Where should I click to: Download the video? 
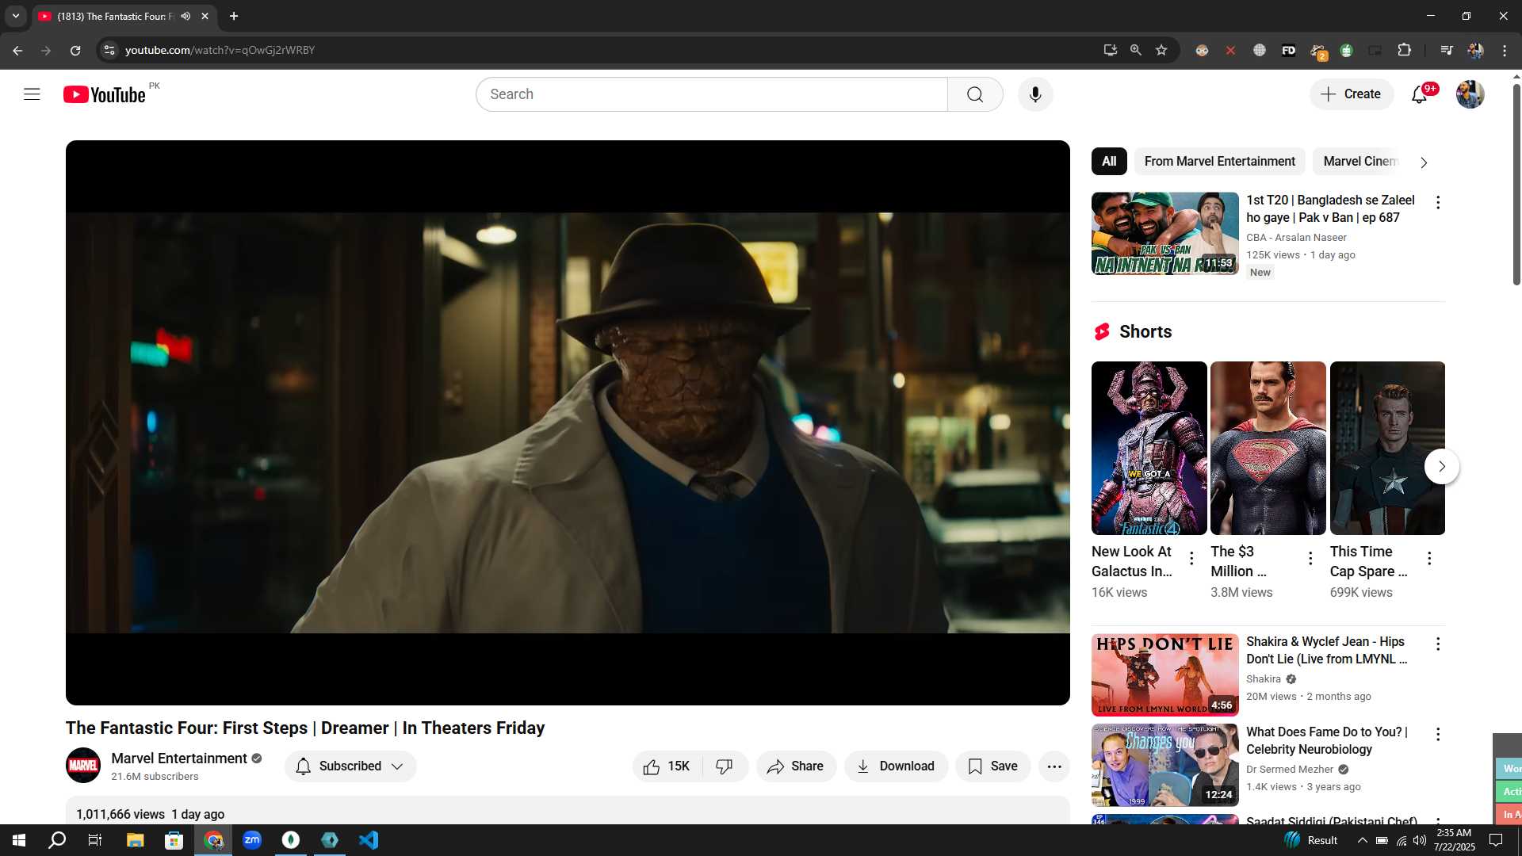(x=896, y=766)
